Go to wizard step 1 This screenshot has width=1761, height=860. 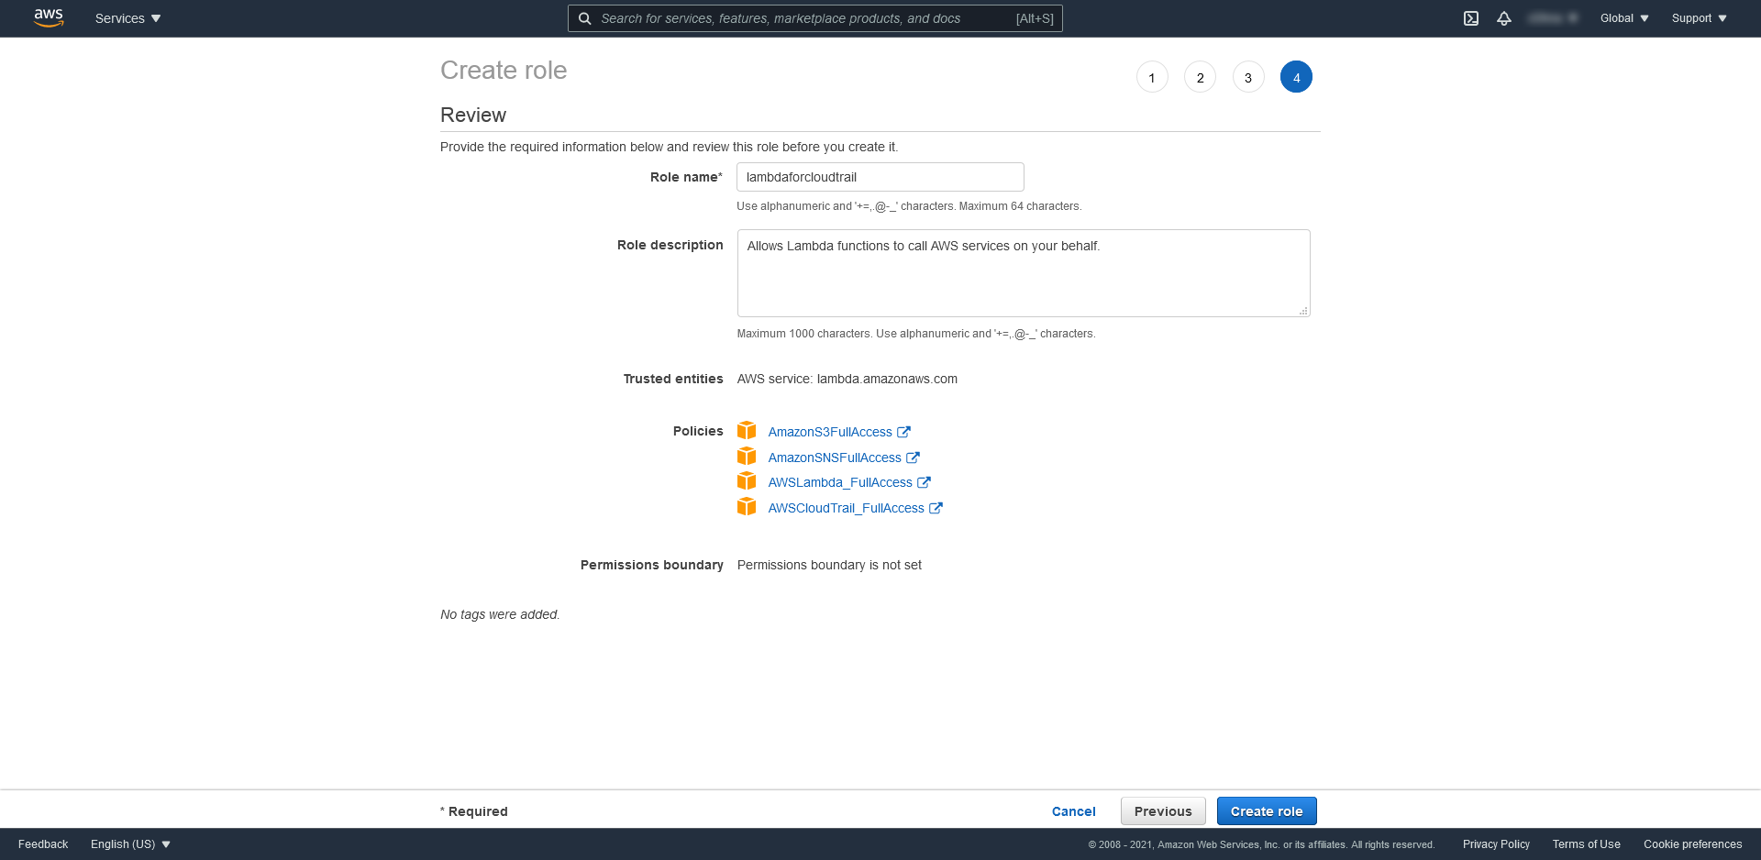(x=1152, y=77)
